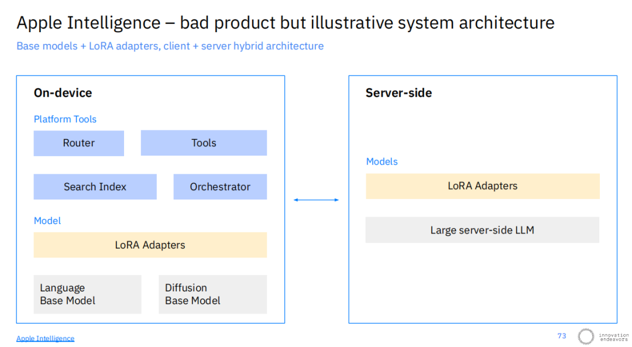Click the slide number 73

(562, 336)
